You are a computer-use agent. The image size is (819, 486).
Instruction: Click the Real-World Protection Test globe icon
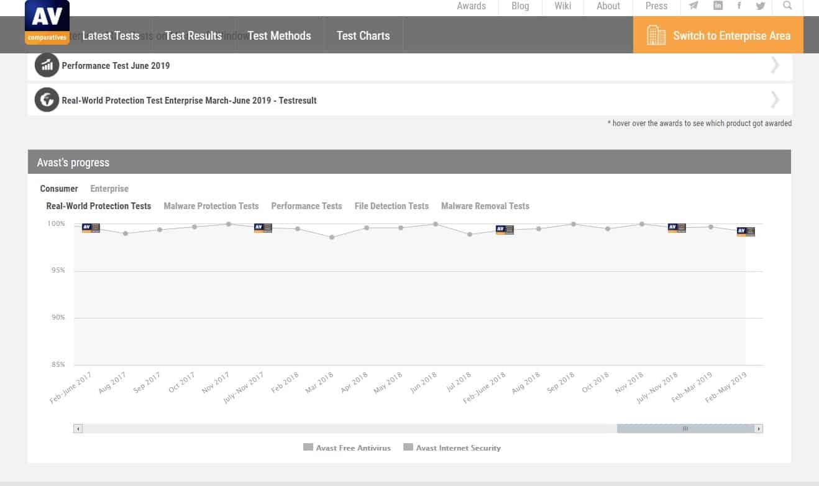click(x=47, y=100)
